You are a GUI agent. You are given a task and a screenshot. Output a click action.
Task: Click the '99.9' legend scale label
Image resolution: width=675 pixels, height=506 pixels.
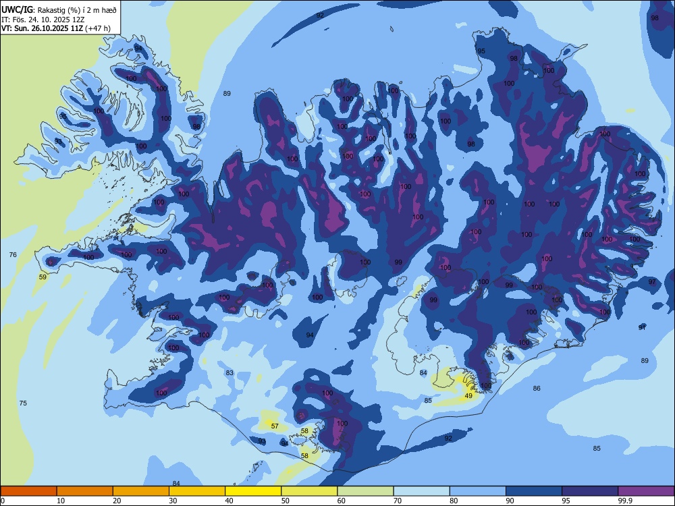625,501
